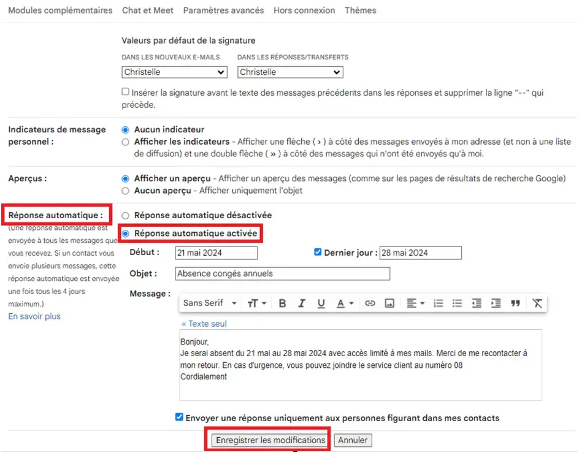
Task: Apply italic formatting in message toolbar
Action: pyautogui.click(x=302, y=303)
